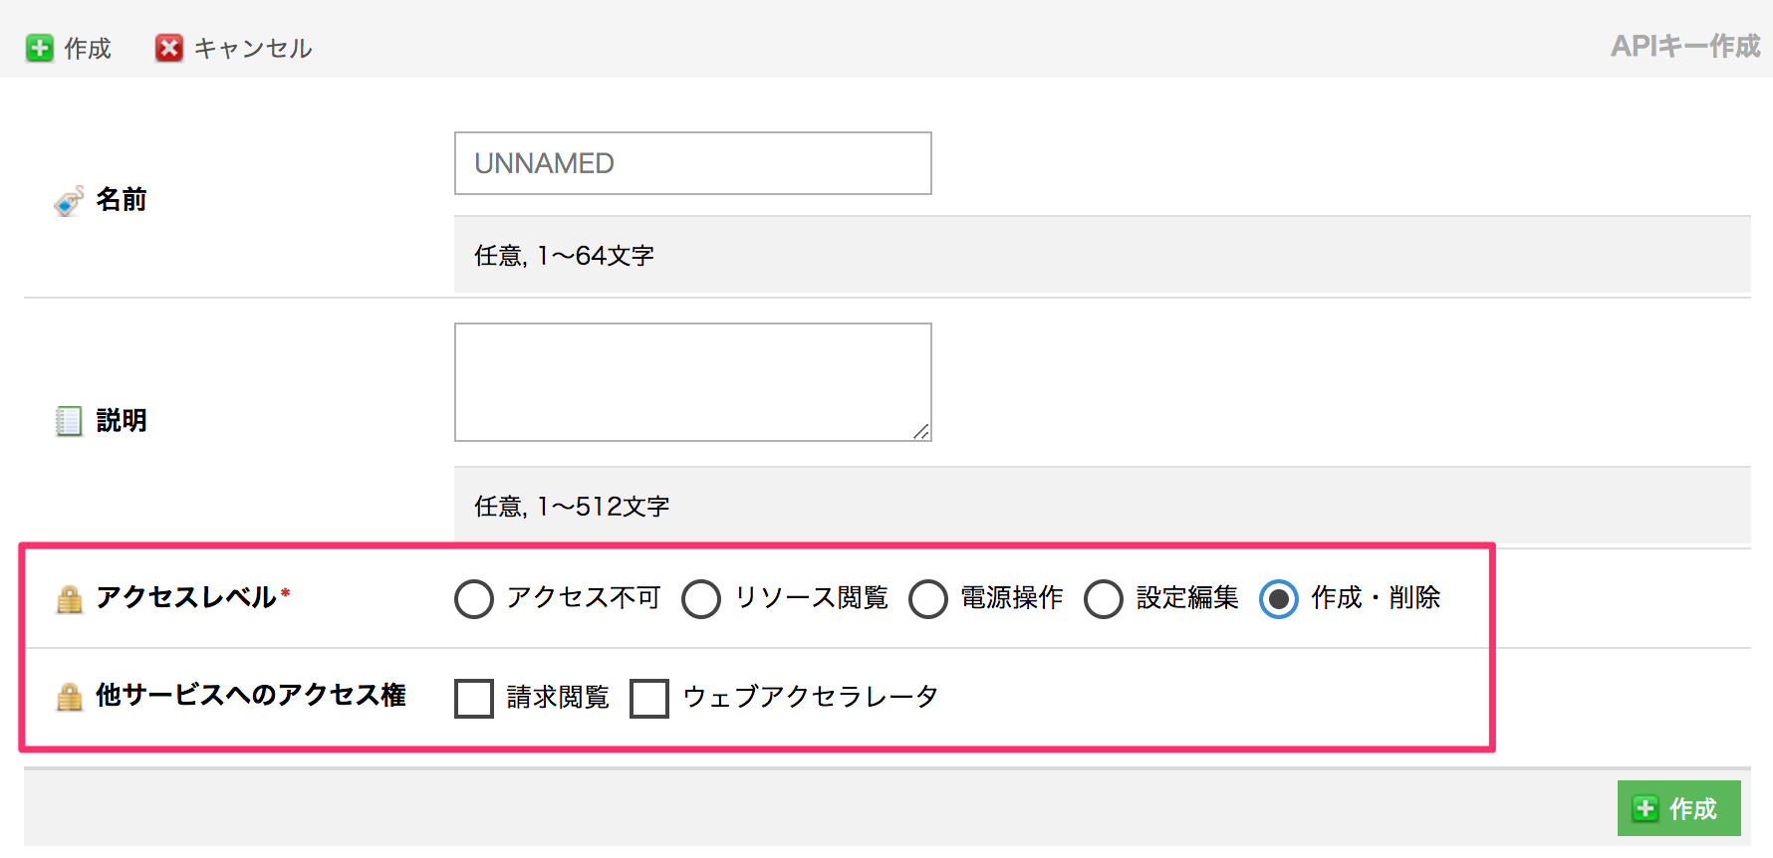Select the リソース閲覧 access level

pyautogui.click(x=702, y=598)
